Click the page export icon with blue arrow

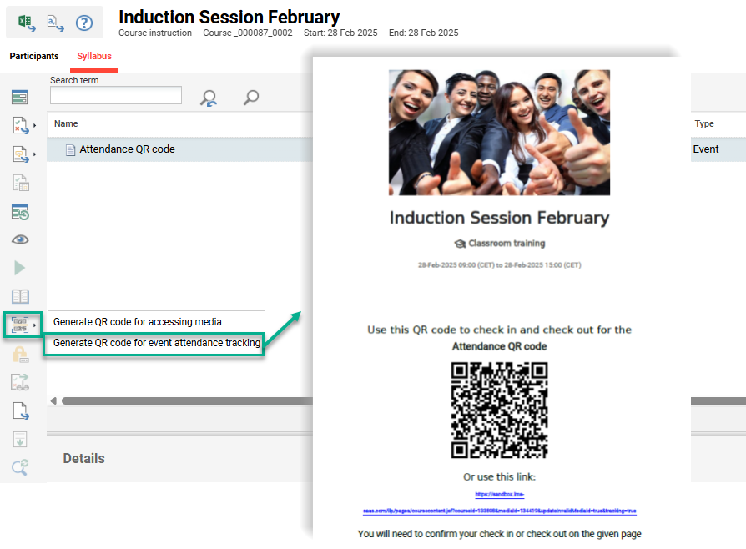click(21, 411)
